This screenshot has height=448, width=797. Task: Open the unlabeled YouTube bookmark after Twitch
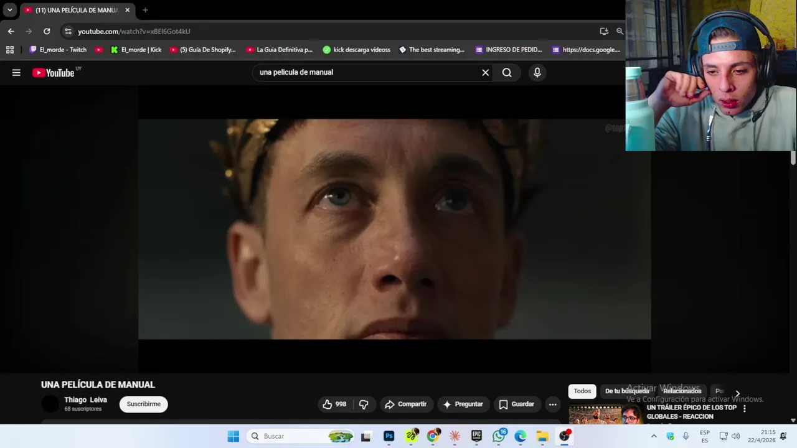[98, 50]
